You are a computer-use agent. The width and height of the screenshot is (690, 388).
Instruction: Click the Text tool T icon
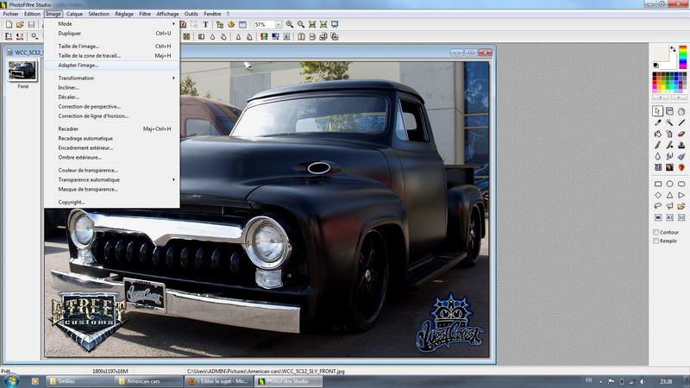point(205,25)
